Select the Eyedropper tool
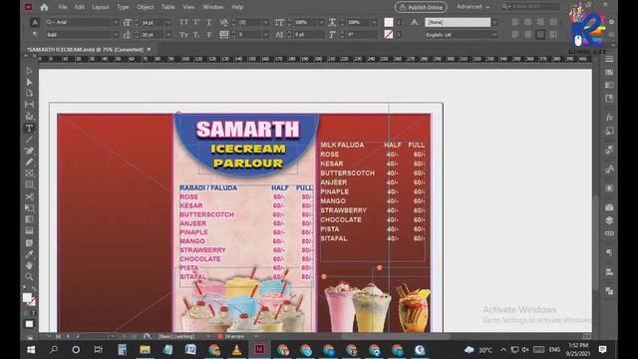Screen dimensions: 638x359 click(x=29, y=254)
